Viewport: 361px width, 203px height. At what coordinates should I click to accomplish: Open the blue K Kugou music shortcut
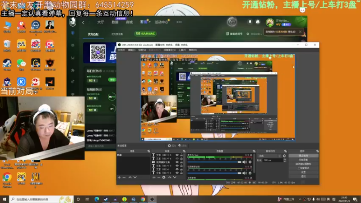(x=21, y=82)
